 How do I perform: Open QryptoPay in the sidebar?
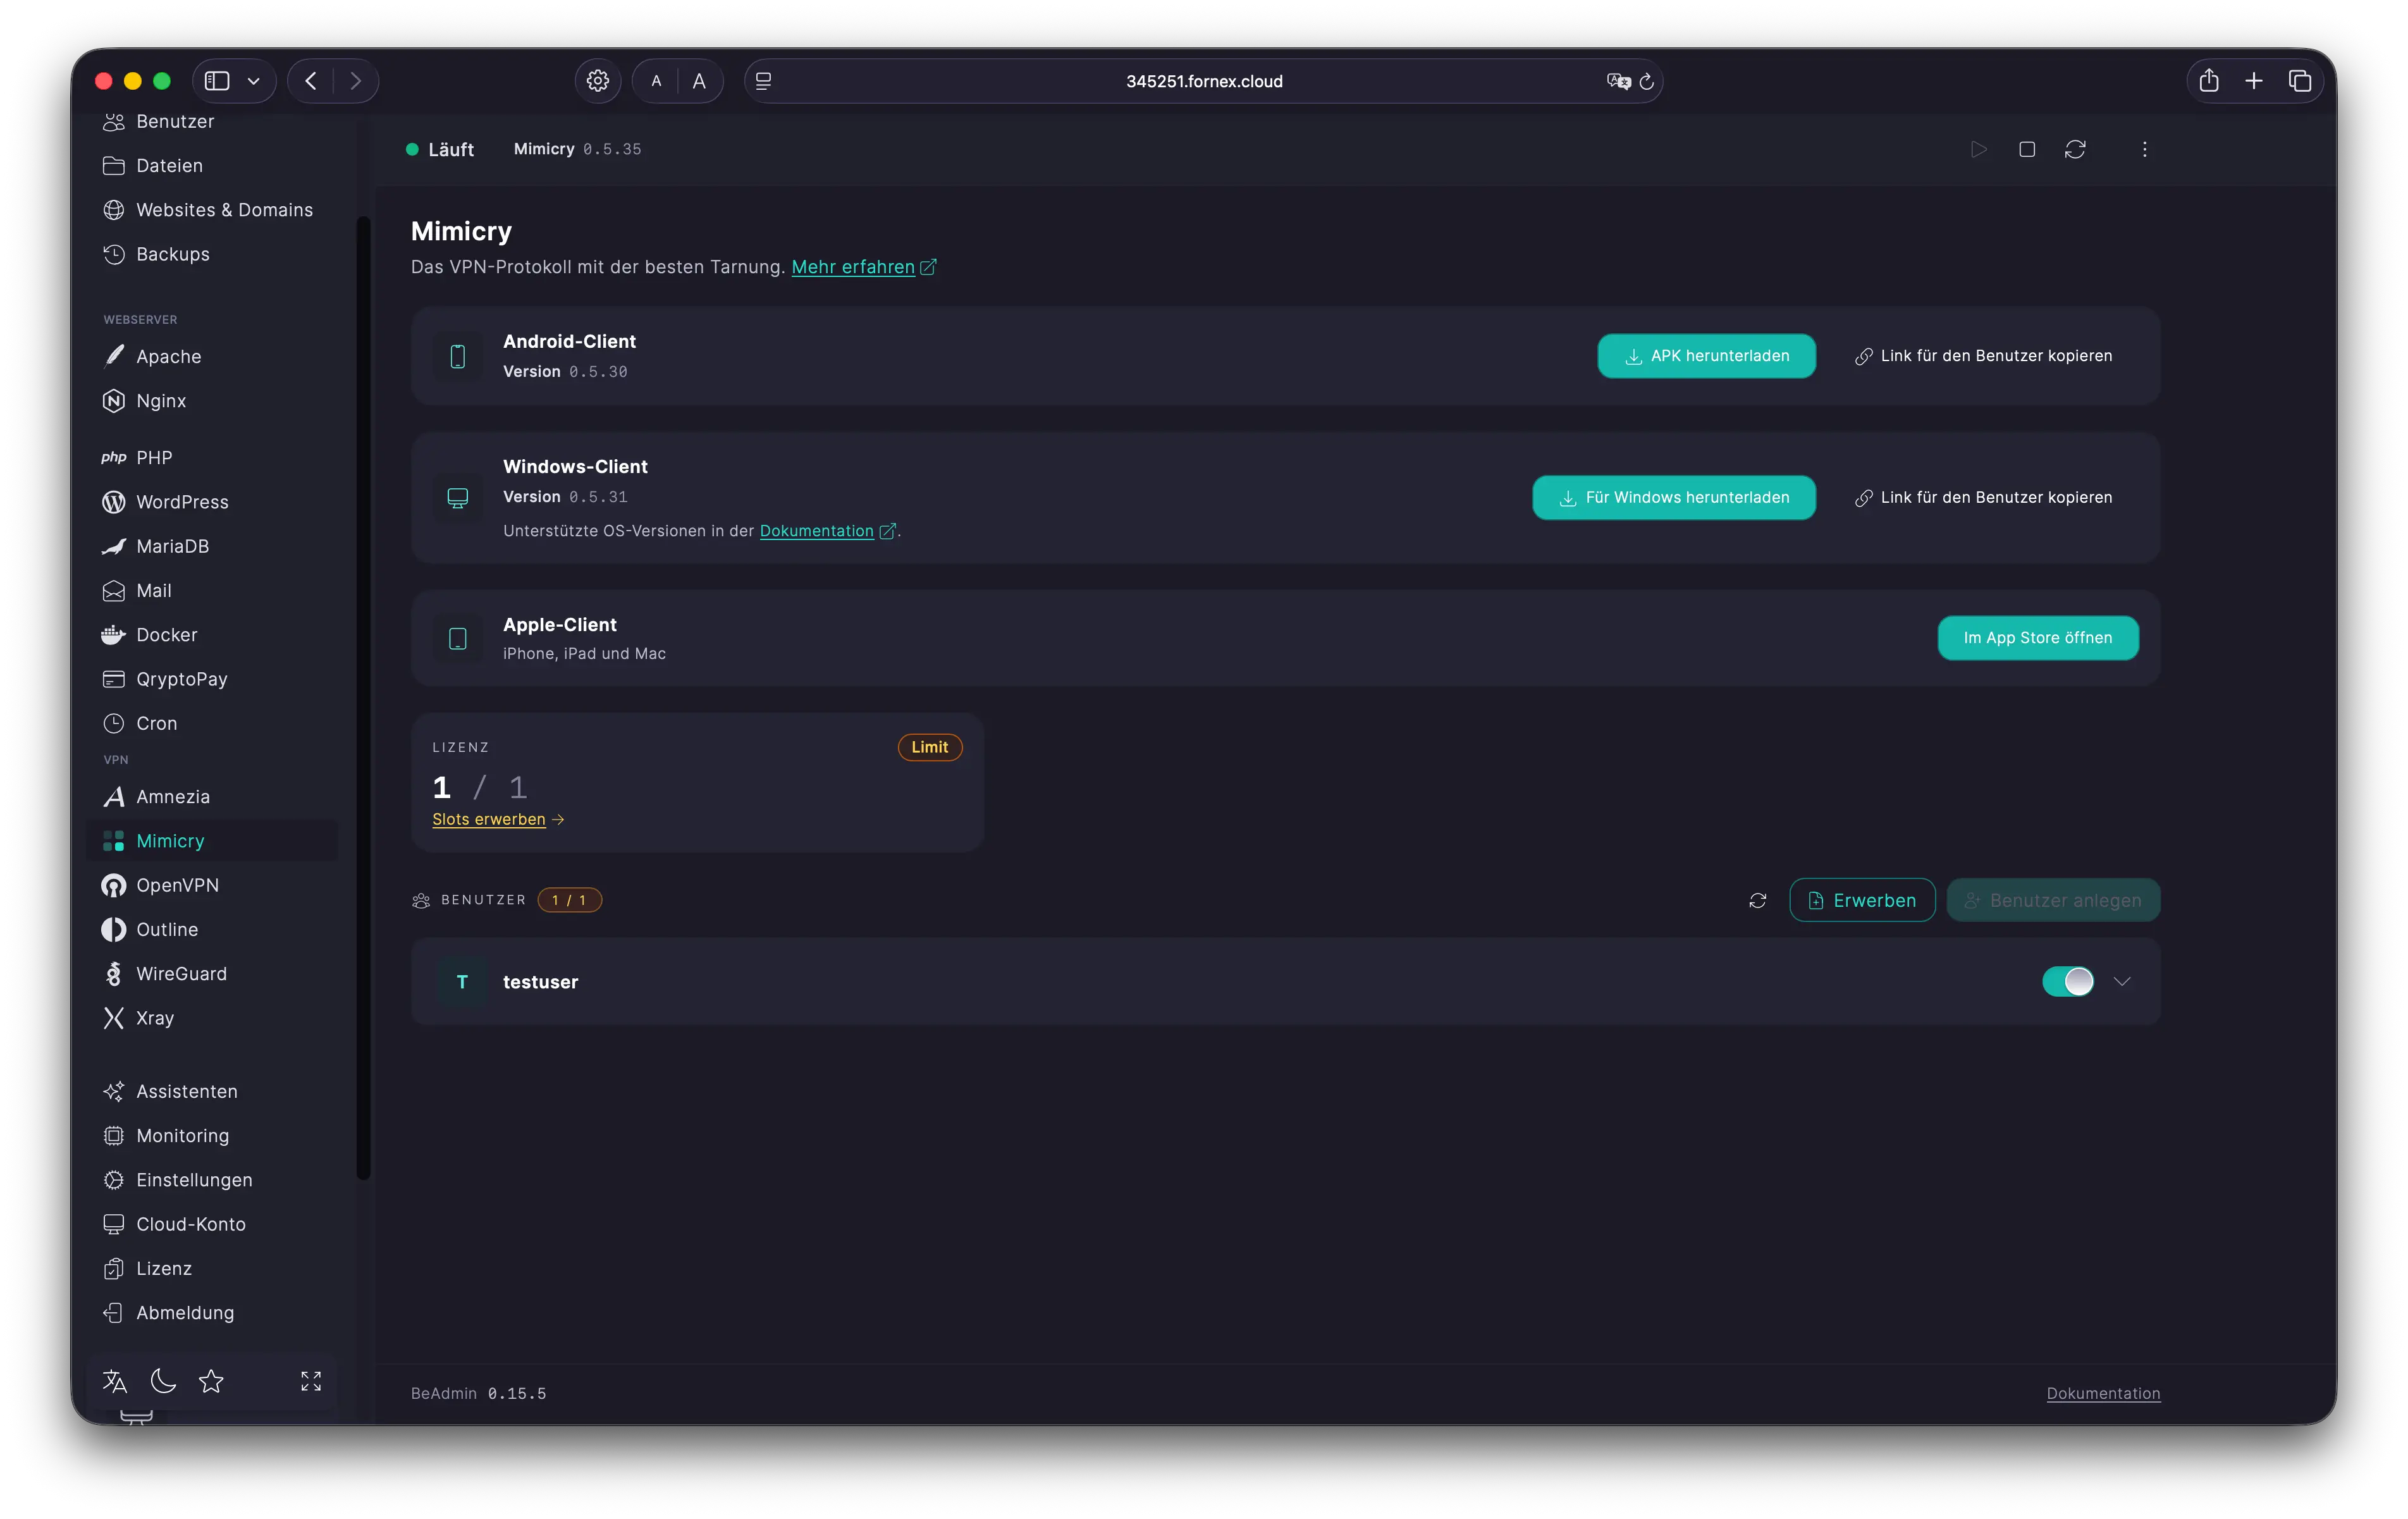point(212,679)
